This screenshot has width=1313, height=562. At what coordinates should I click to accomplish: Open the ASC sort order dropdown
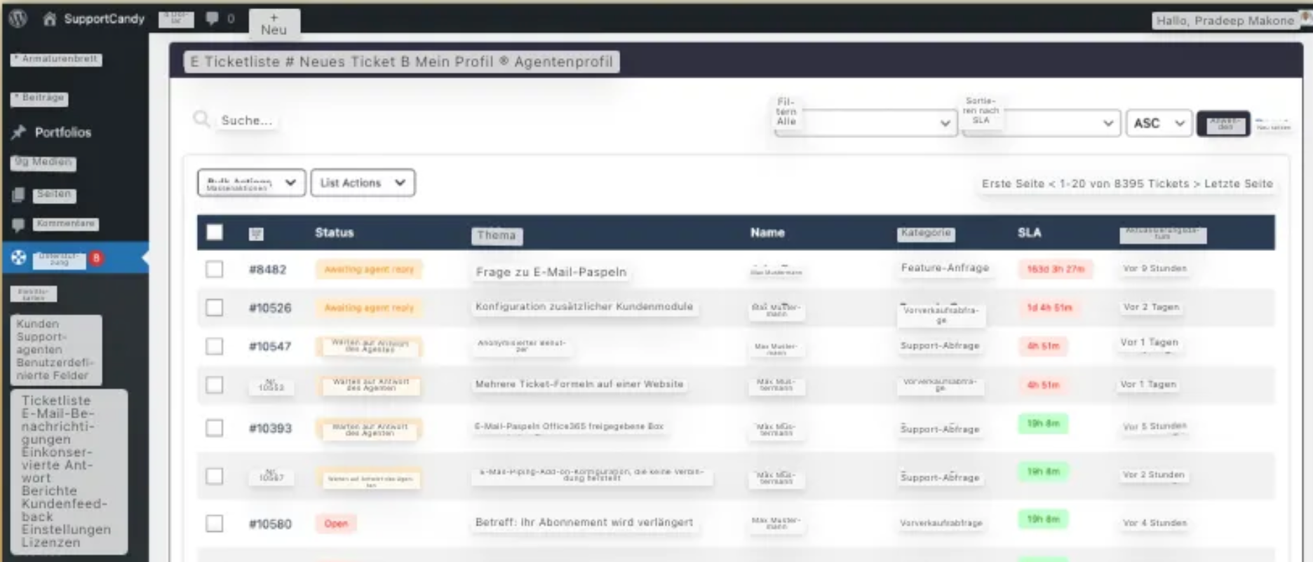click(1158, 123)
